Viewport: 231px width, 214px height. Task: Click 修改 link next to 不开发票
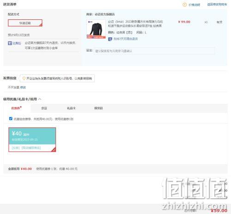point(23,87)
